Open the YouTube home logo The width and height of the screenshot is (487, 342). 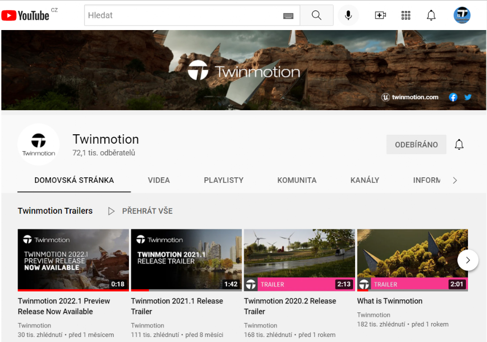coord(26,15)
